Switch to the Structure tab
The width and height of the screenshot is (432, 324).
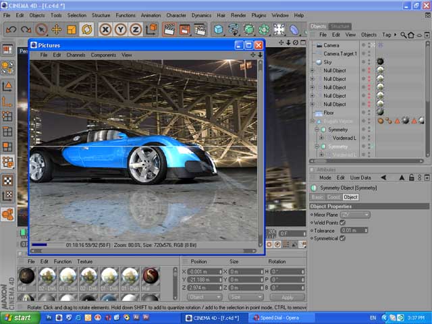pos(340,26)
